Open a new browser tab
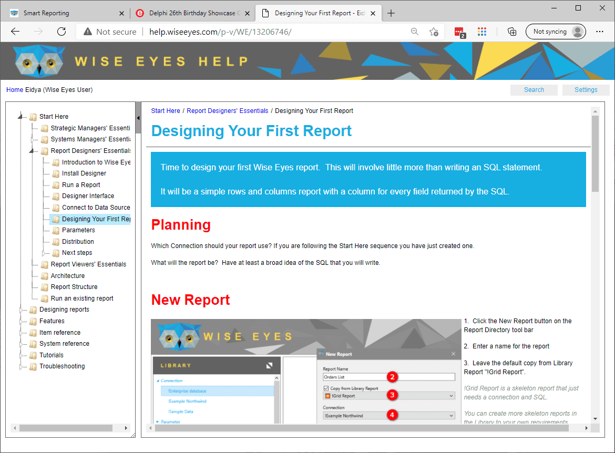The image size is (615, 453). tap(391, 13)
